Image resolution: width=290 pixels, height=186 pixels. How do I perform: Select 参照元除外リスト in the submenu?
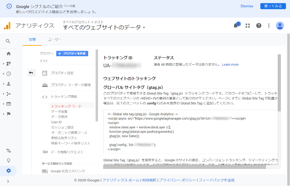point(64,138)
